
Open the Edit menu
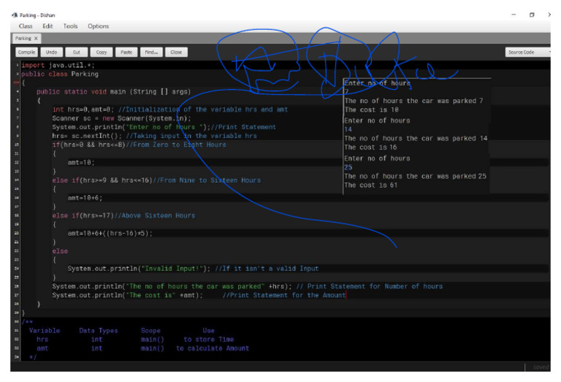tap(47, 26)
